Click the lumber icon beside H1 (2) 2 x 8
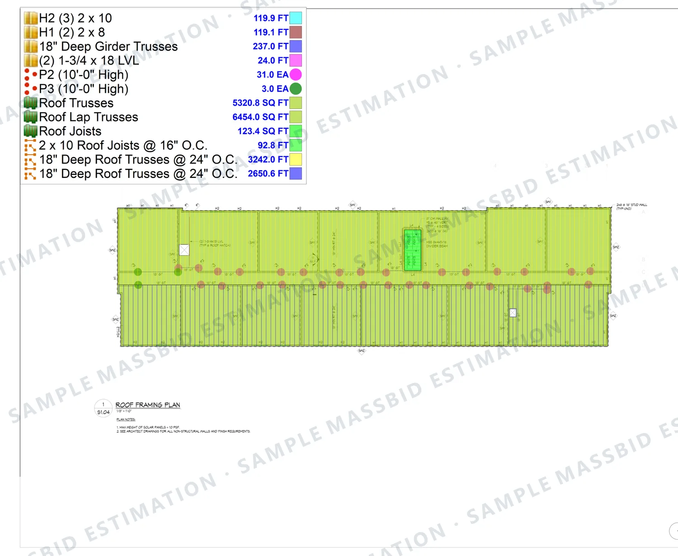Image resolution: width=678 pixels, height=556 pixels. click(x=30, y=32)
